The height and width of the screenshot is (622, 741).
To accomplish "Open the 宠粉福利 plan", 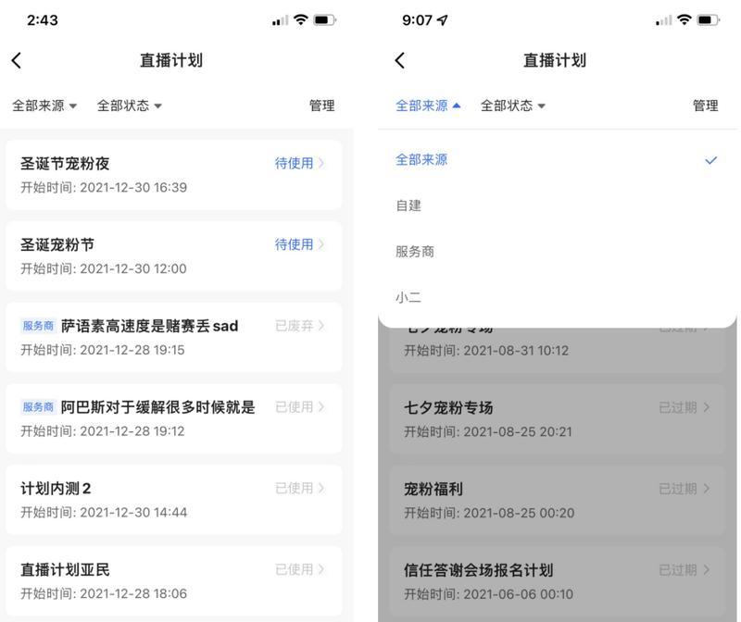I will point(558,501).
